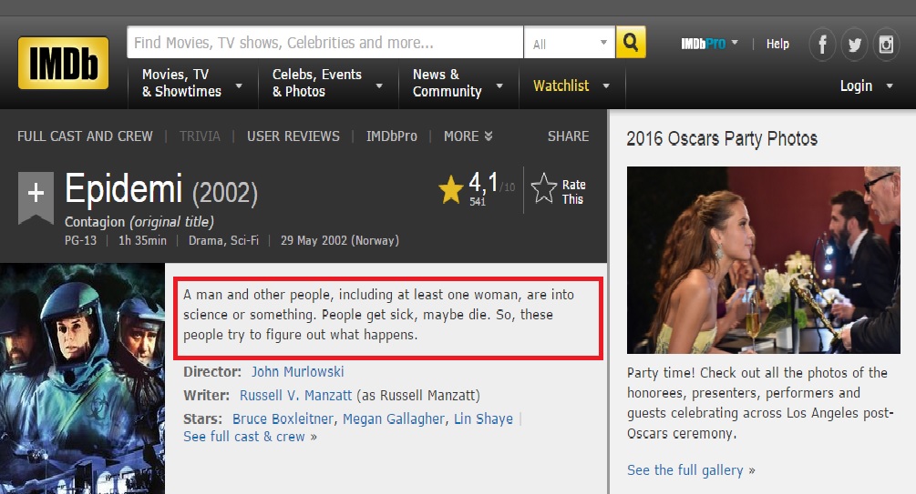The image size is (916, 494).
Task: Click the Epidemi title text
Action: click(124, 189)
